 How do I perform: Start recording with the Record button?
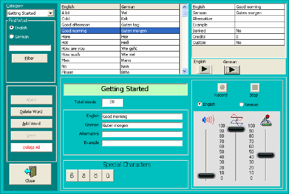pyautogui.click(x=222, y=88)
